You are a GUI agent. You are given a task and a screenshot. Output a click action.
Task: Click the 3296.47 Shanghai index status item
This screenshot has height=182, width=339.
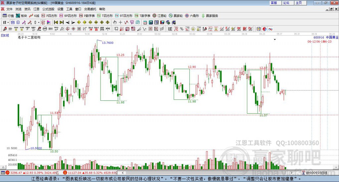[x=16, y=173]
